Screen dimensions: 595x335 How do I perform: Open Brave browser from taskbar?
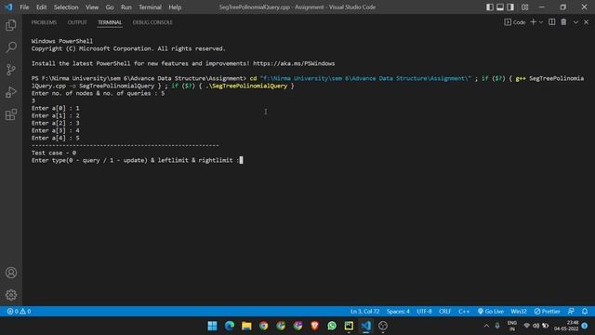point(314,326)
